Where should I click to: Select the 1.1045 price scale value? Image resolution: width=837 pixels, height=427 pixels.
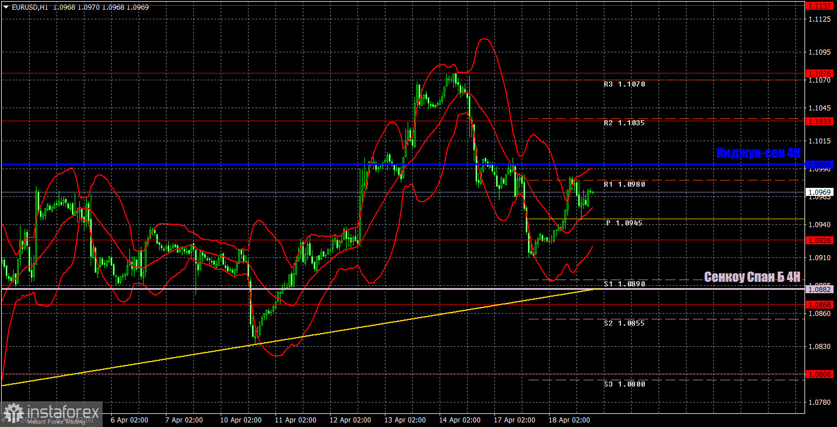(x=820, y=108)
